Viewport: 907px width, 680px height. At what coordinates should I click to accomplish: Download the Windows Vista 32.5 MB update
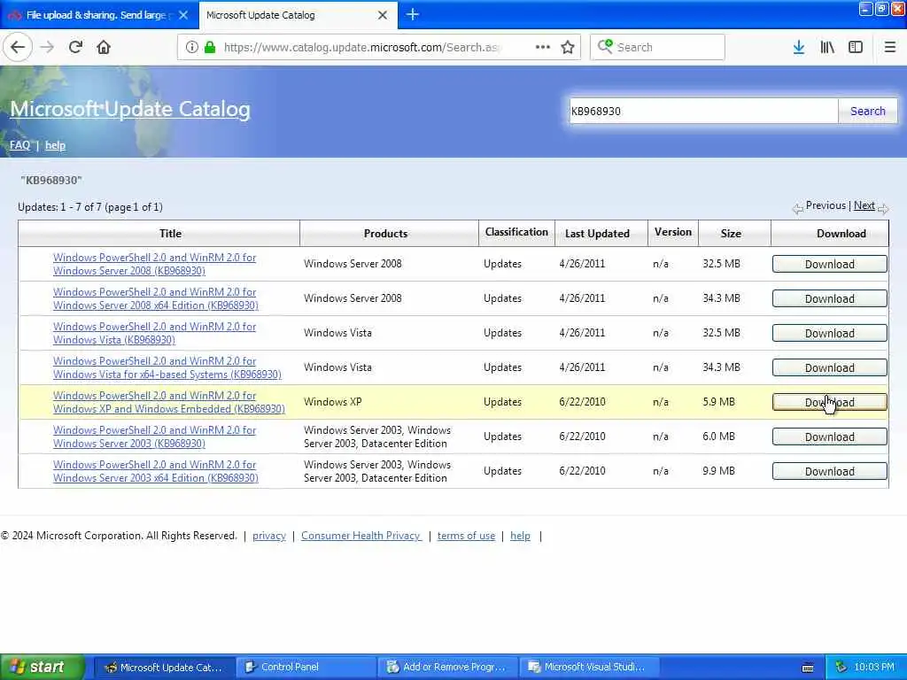[829, 333]
